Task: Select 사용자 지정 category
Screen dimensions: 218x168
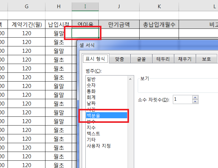Action: click(98, 146)
